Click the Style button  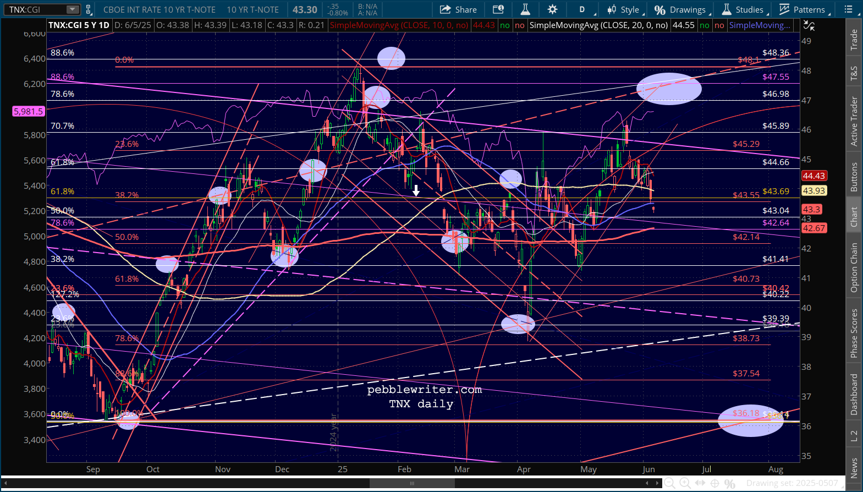pyautogui.click(x=623, y=9)
